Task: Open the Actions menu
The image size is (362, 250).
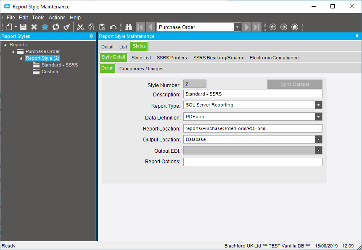Action: [57, 18]
